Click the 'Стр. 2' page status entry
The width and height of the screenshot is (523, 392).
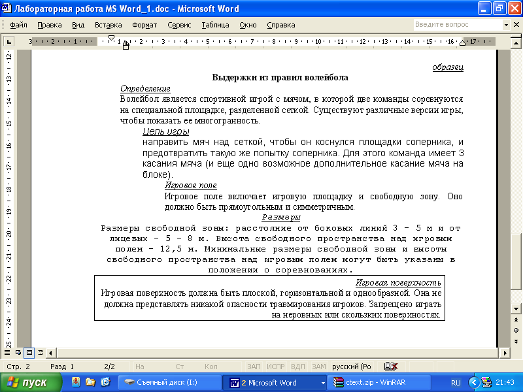tap(18, 367)
